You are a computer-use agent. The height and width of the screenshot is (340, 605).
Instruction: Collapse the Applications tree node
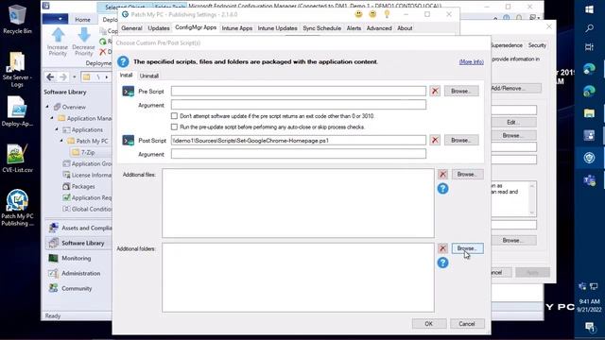(x=57, y=129)
